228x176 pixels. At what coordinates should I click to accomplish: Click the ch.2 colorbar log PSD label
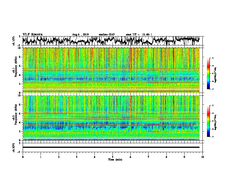click(x=215, y=122)
